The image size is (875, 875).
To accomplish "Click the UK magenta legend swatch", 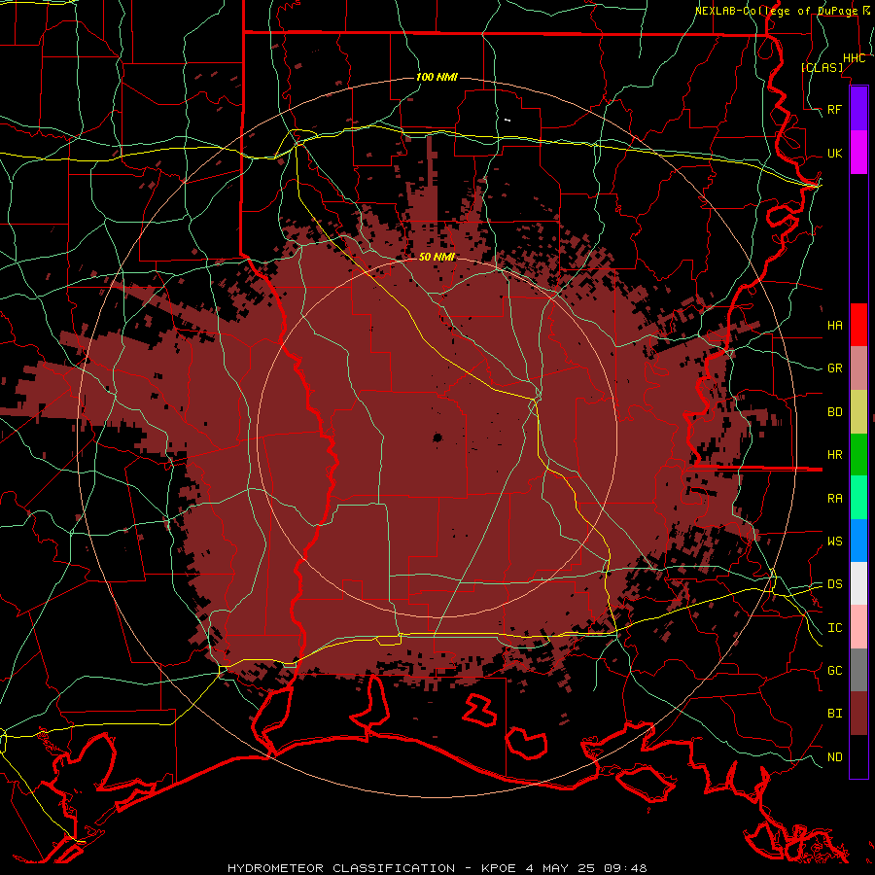I will click(858, 153).
